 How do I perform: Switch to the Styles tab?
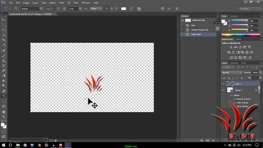[x=238, y=39]
